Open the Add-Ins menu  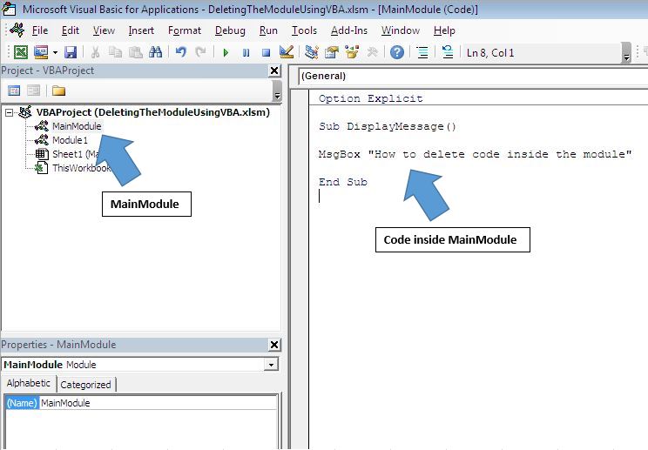click(x=348, y=30)
